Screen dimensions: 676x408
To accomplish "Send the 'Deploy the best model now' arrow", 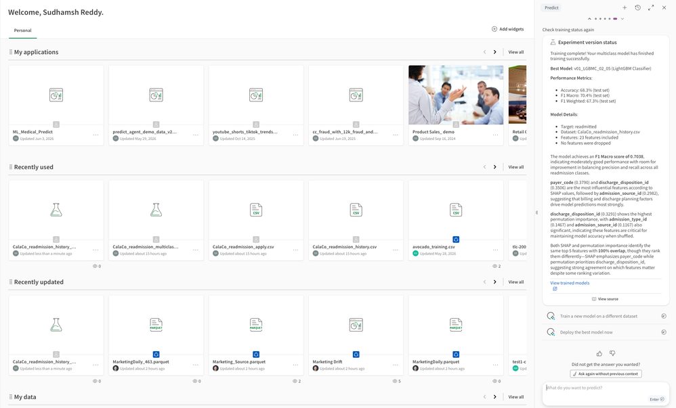I will [x=664, y=332].
